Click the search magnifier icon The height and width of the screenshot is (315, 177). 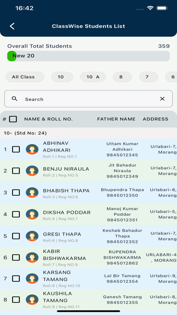14,99
